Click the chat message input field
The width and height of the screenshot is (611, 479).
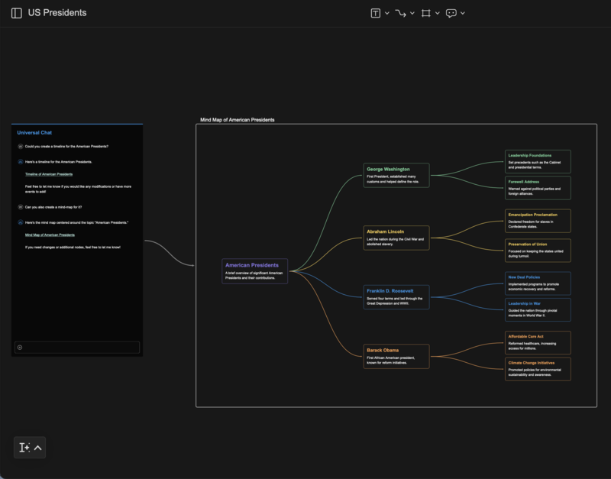pyautogui.click(x=80, y=348)
